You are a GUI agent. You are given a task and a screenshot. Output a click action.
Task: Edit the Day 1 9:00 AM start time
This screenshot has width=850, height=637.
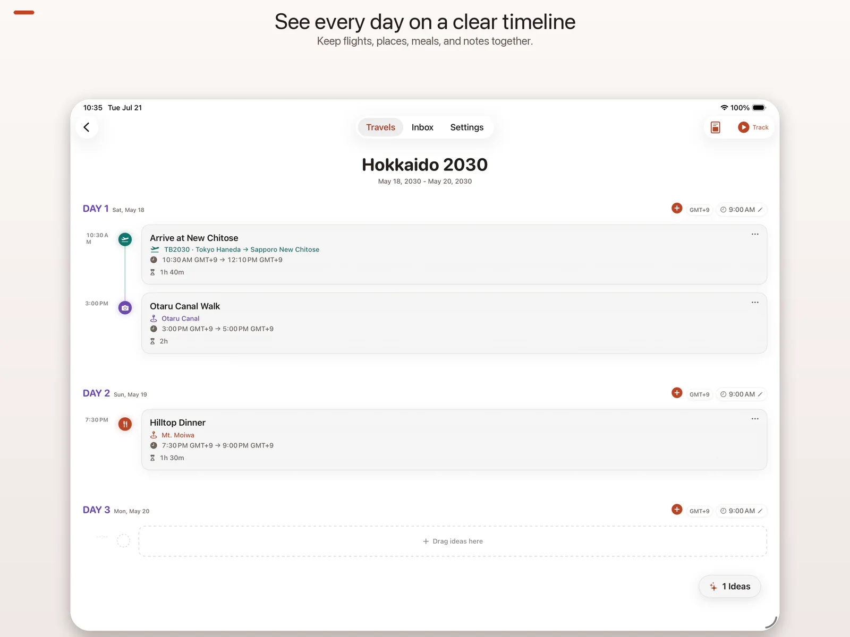click(x=742, y=210)
